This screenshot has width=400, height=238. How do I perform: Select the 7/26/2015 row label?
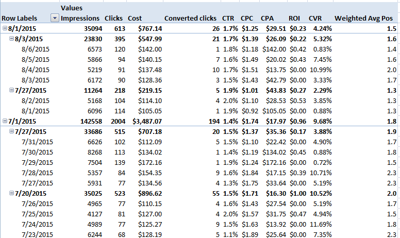coord(37,203)
